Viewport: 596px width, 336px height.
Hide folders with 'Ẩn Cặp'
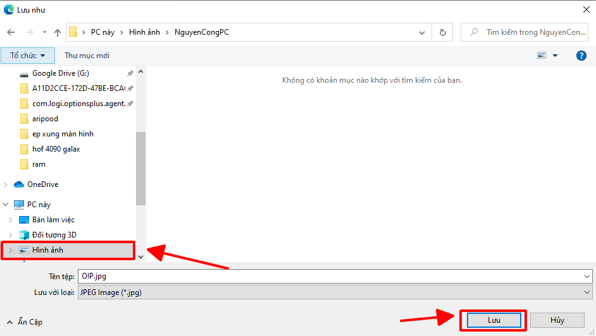point(25,322)
